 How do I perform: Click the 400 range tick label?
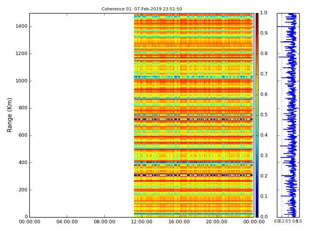point(23,162)
